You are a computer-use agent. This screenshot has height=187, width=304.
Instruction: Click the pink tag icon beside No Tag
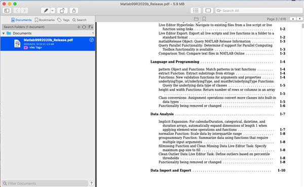click(x=26, y=48)
